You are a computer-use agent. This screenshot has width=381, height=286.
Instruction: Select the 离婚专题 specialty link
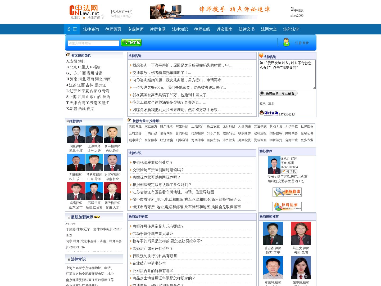coord(135,127)
